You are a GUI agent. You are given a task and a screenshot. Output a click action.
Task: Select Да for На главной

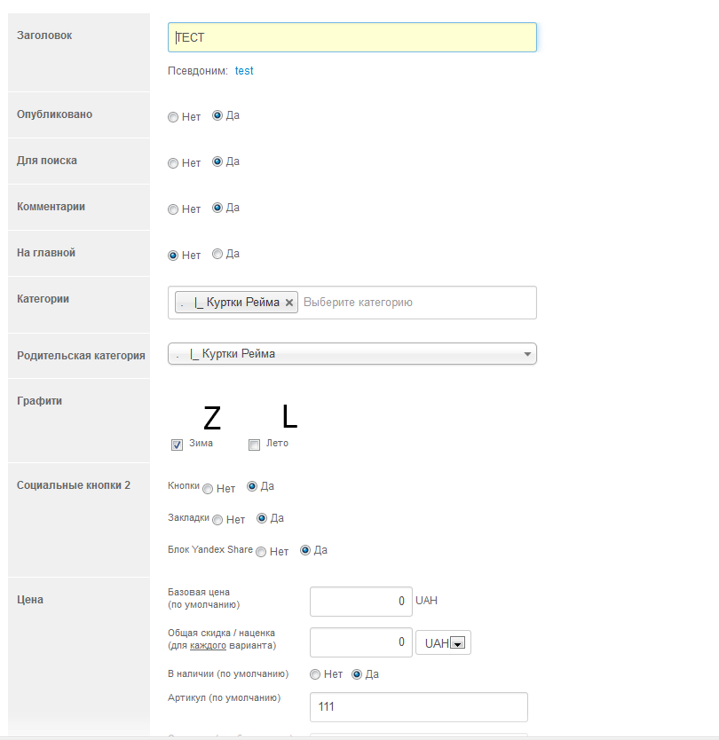coord(217,254)
